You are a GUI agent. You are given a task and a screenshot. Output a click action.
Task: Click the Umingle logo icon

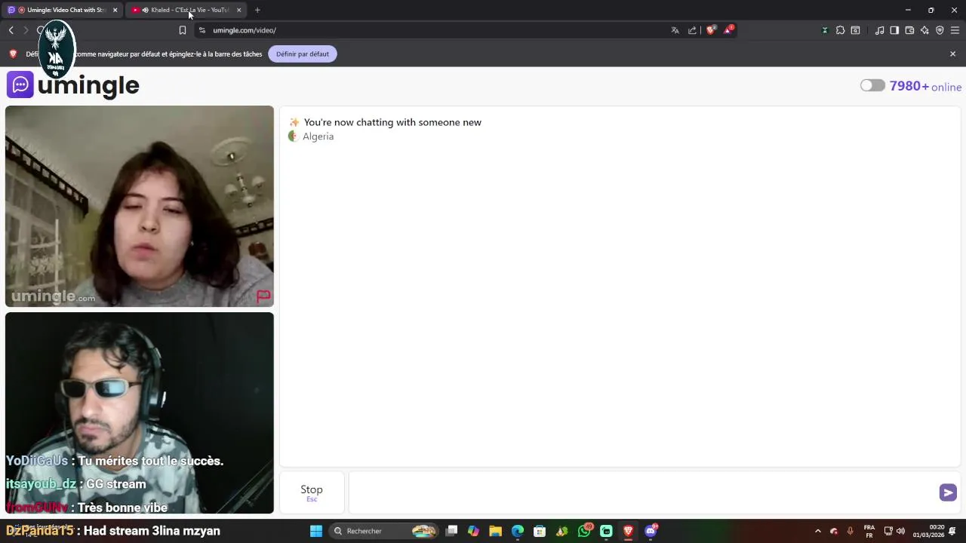(x=20, y=84)
